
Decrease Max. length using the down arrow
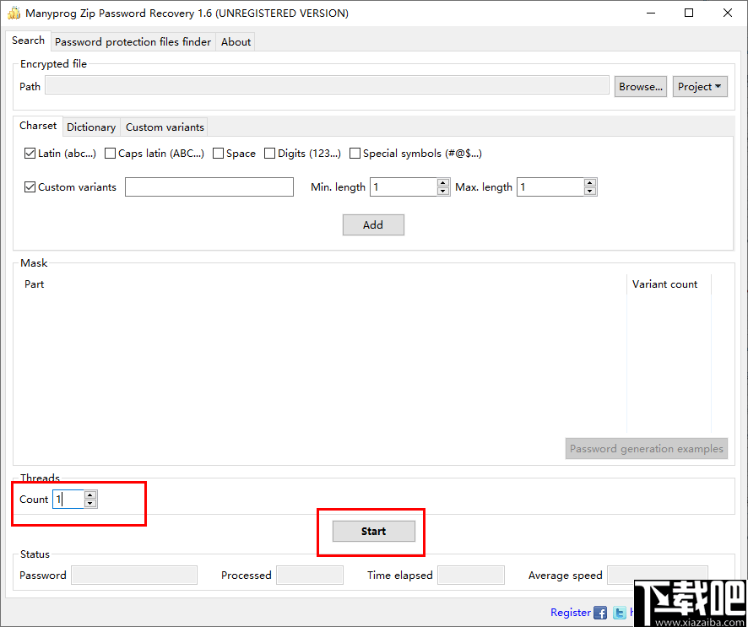pyautogui.click(x=590, y=191)
